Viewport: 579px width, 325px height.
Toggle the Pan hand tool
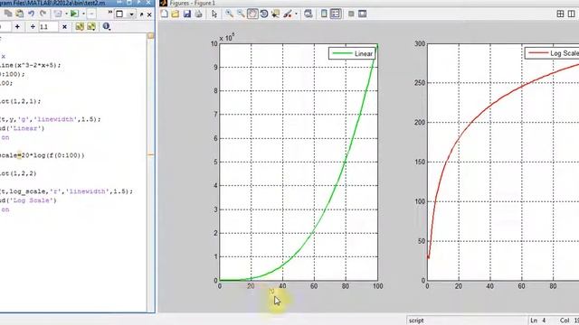coord(252,14)
